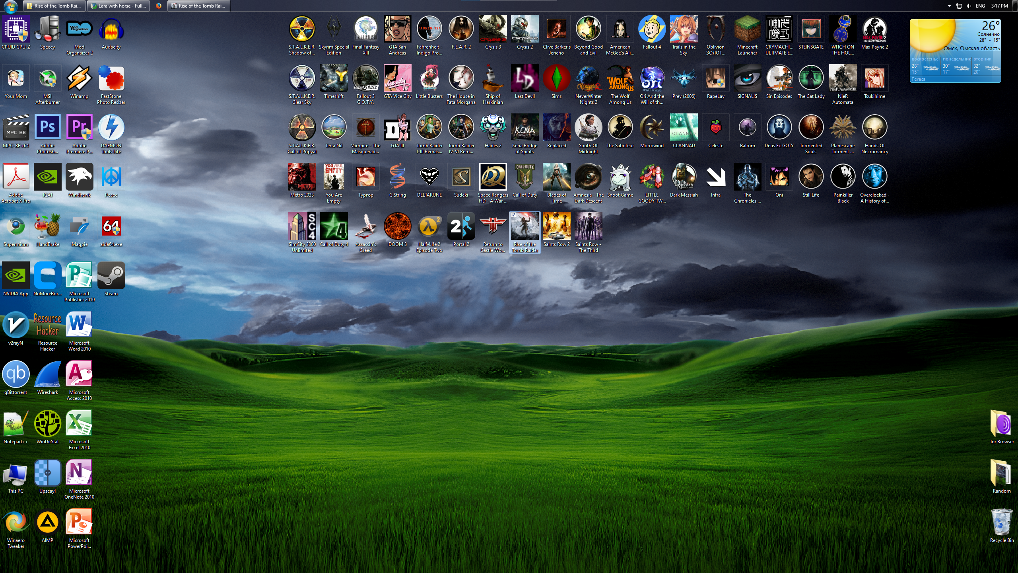Open the Windows Start orb
Viewport: 1018px width, 573px height.
(10, 6)
